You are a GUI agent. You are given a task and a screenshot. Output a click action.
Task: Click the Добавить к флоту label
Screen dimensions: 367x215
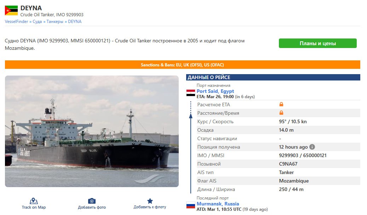[x=150, y=207]
